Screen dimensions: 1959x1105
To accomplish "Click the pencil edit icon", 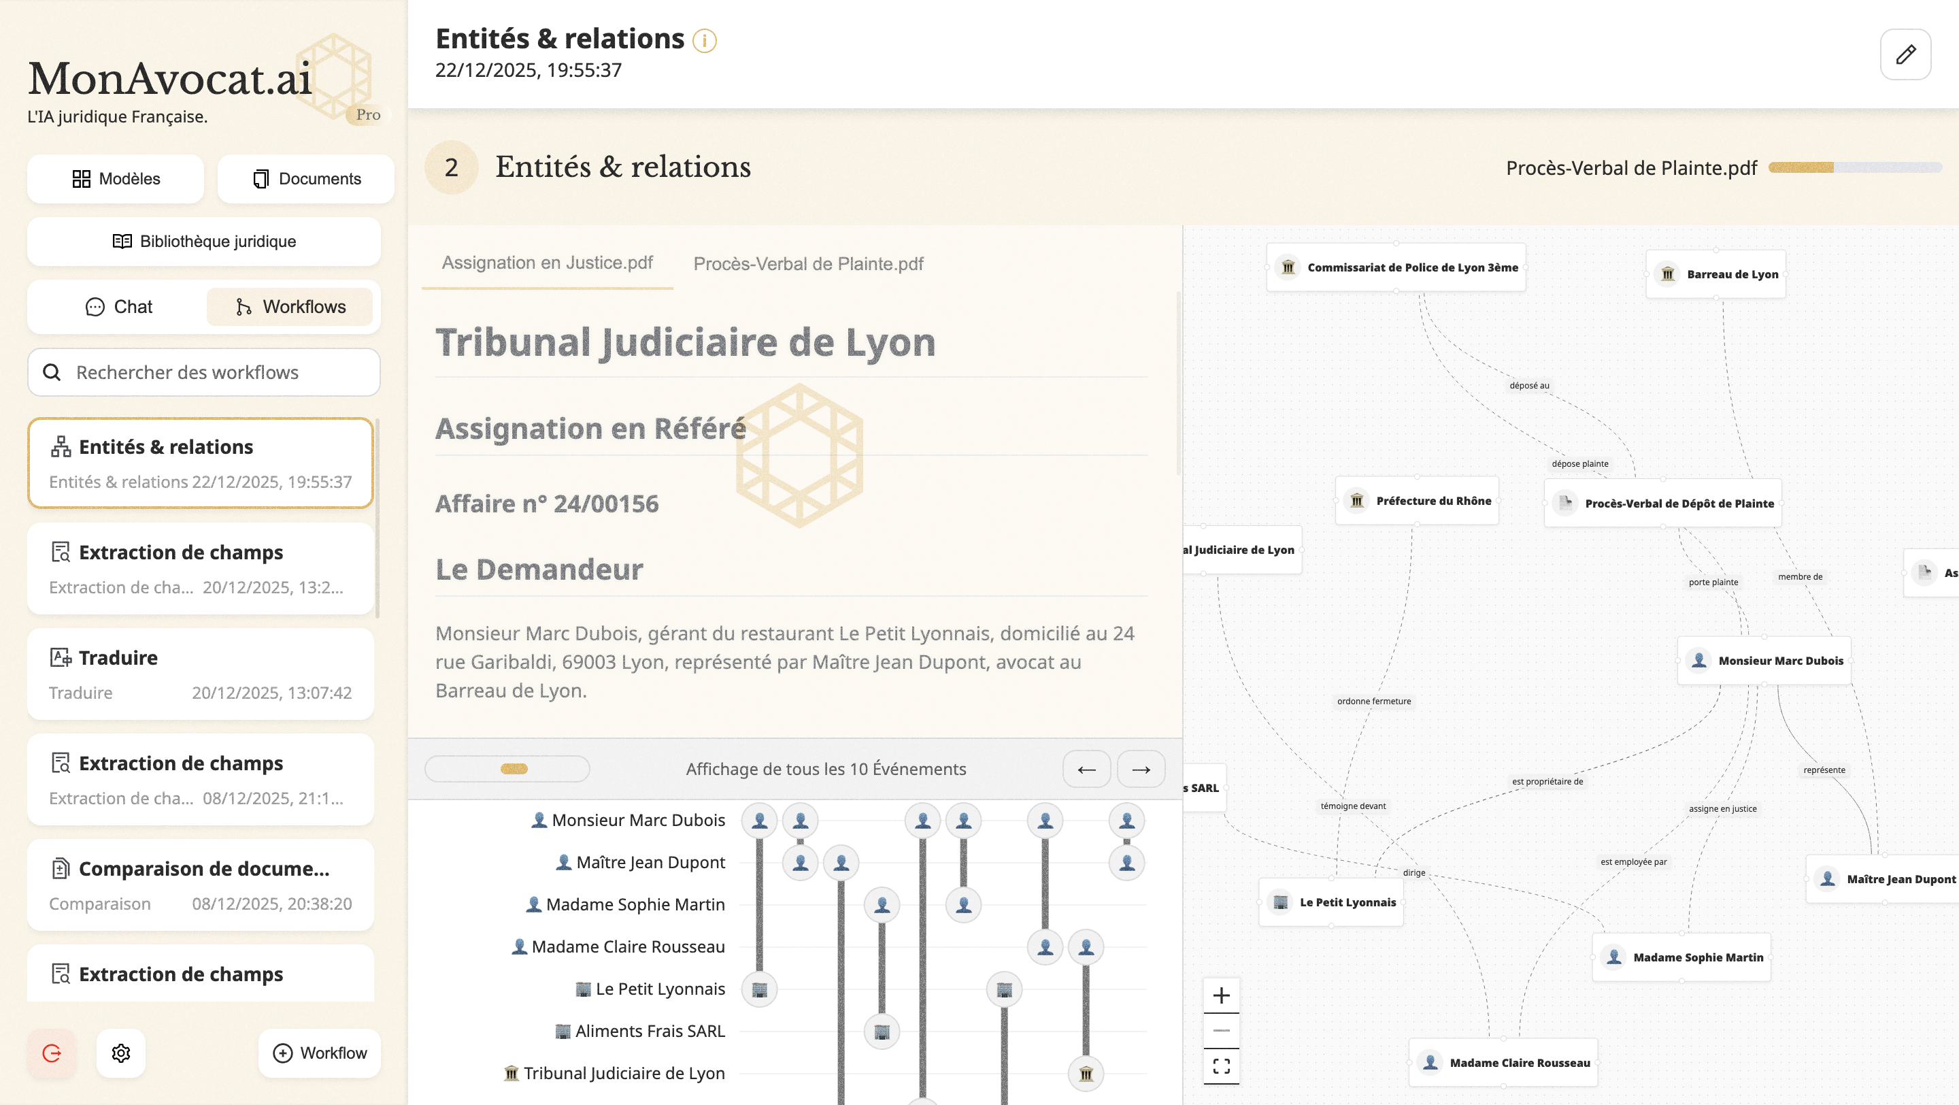I will coord(1905,54).
